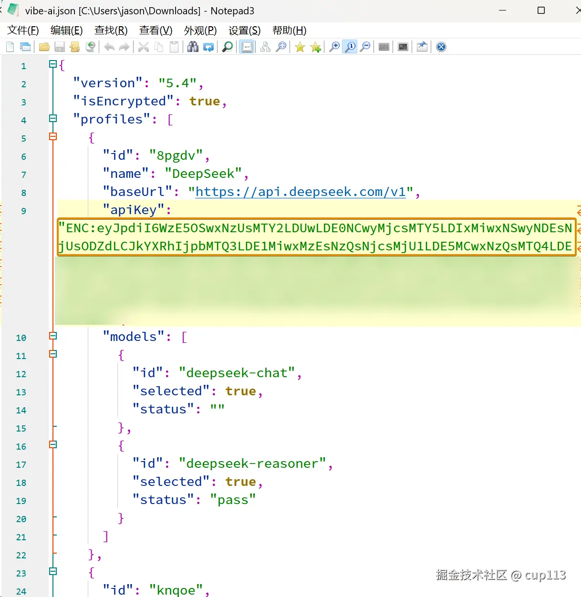Click the true value on line 13
This screenshot has height=597, width=581.
(x=241, y=391)
